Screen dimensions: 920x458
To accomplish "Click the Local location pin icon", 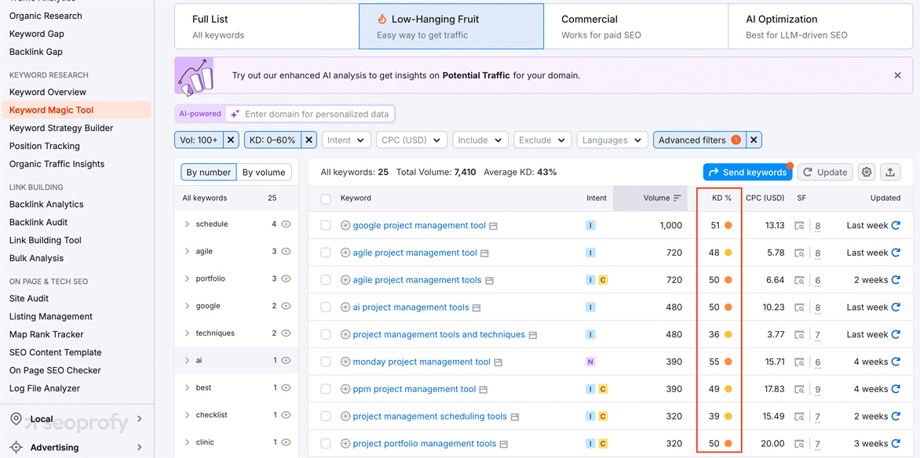I will (x=16, y=419).
